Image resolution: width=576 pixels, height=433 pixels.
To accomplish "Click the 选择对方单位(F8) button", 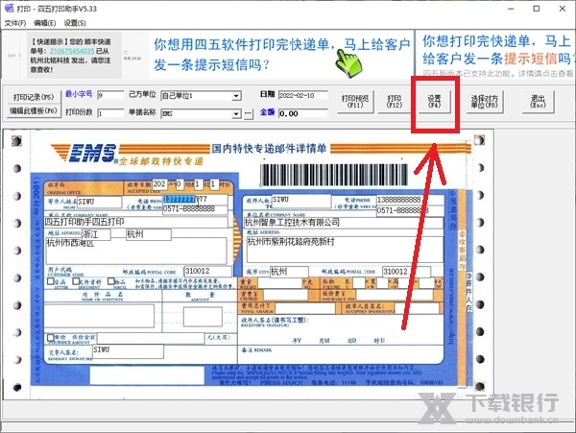I will 485,101.
